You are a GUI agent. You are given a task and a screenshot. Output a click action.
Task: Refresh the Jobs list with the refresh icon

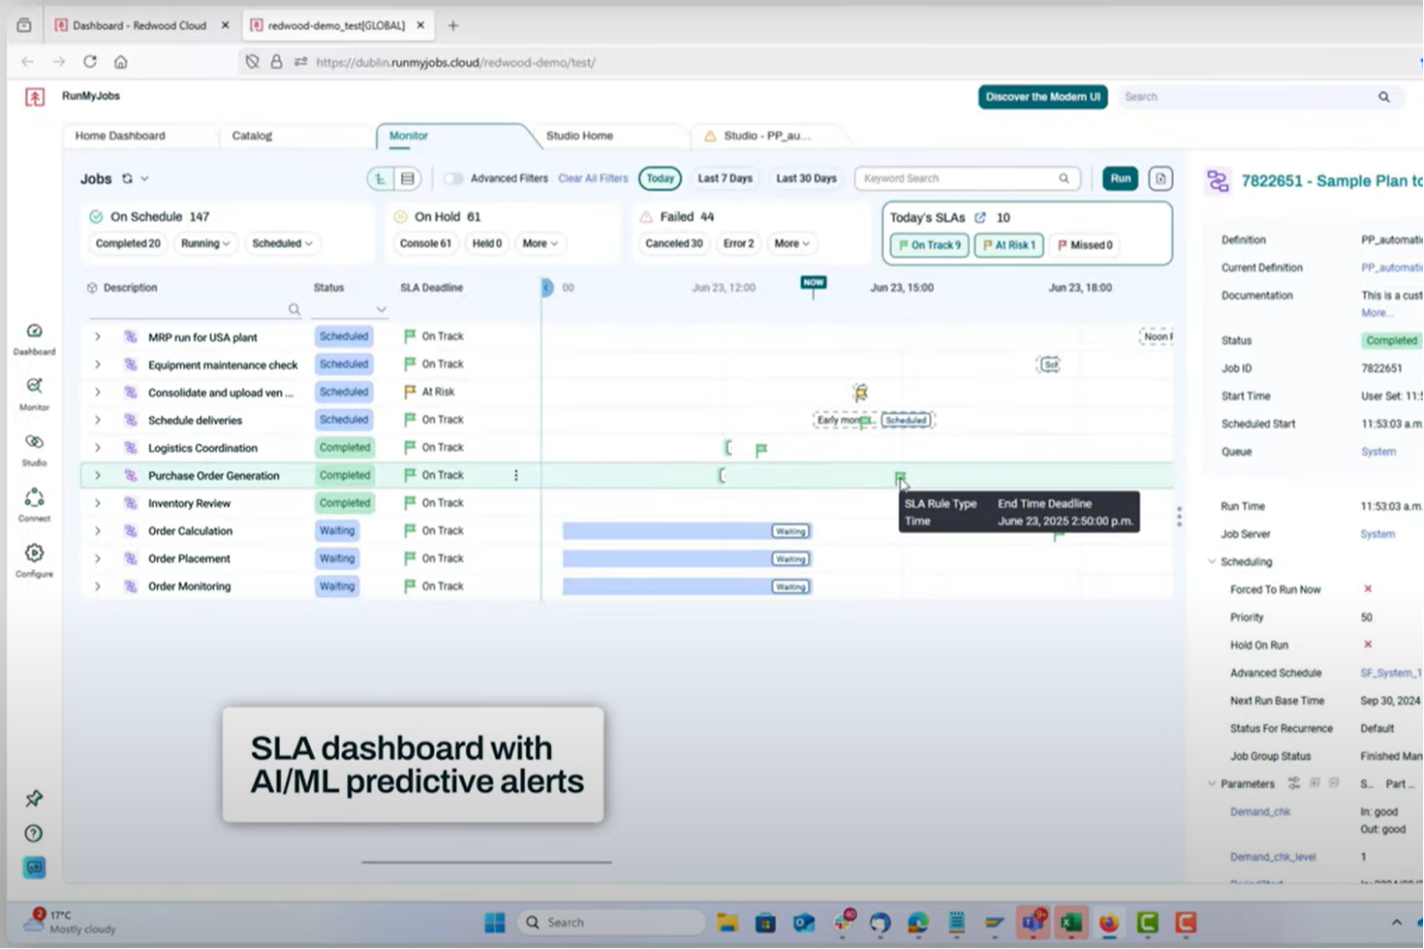[x=127, y=178]
